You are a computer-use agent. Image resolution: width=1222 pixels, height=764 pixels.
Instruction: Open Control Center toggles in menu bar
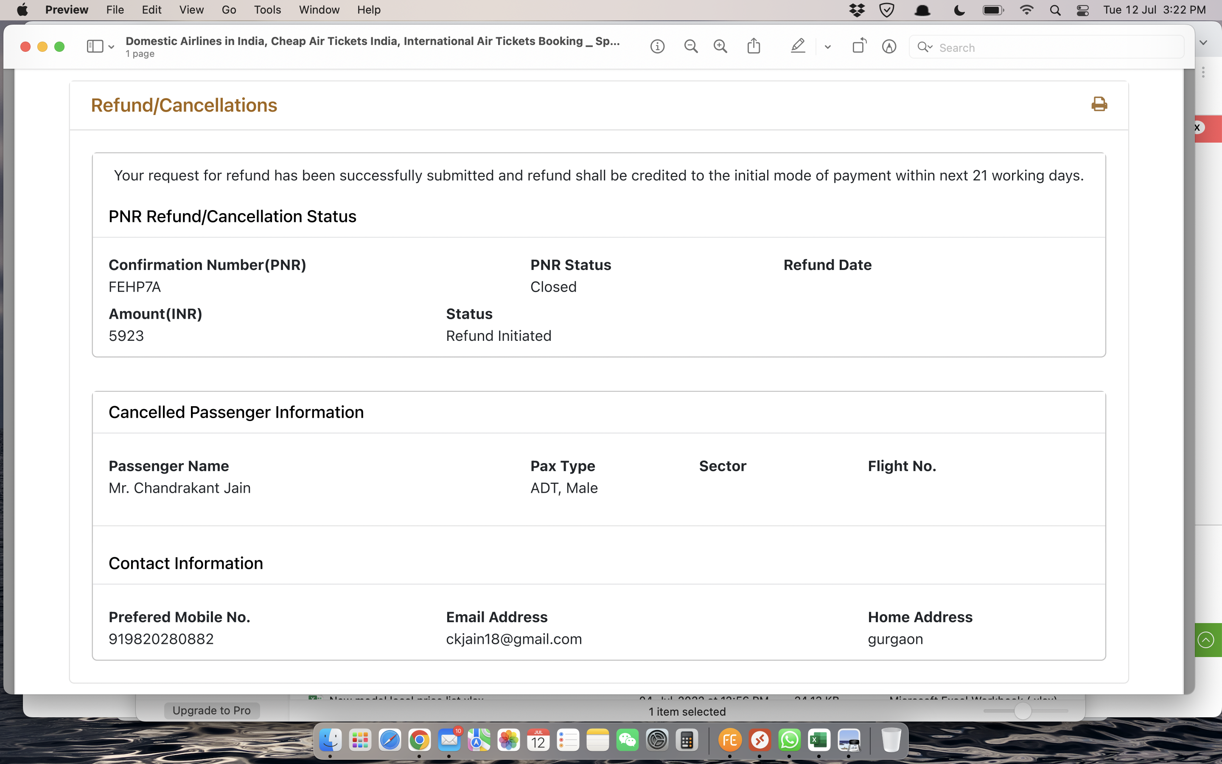click(1083, 10)
